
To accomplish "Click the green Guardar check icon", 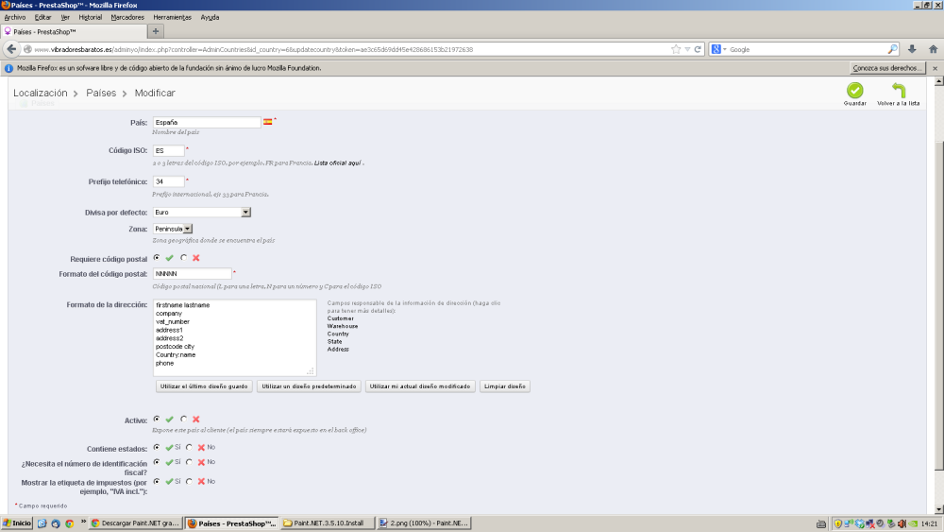I will (x=854, y=91).
